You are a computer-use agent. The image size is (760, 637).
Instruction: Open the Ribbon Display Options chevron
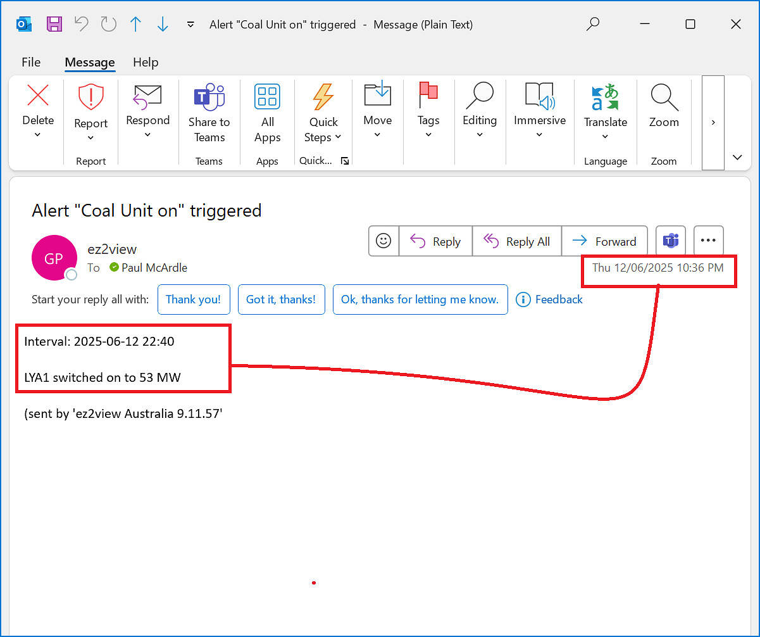(x=737, y=158)
